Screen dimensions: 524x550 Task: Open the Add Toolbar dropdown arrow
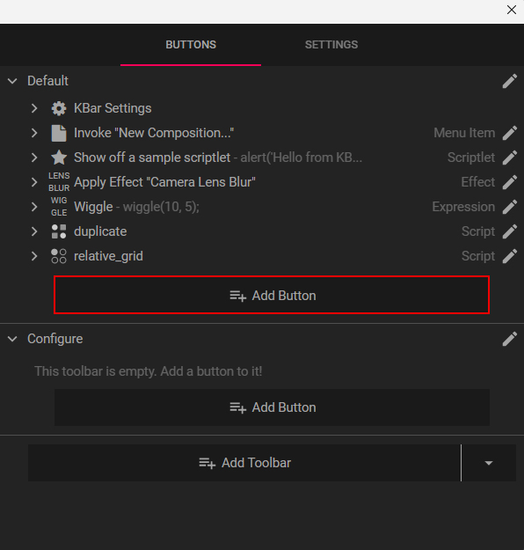point(489,463)
